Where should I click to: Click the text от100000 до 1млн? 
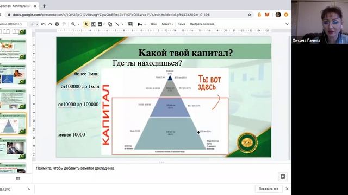pyautogui.click(x=80, y=87)
